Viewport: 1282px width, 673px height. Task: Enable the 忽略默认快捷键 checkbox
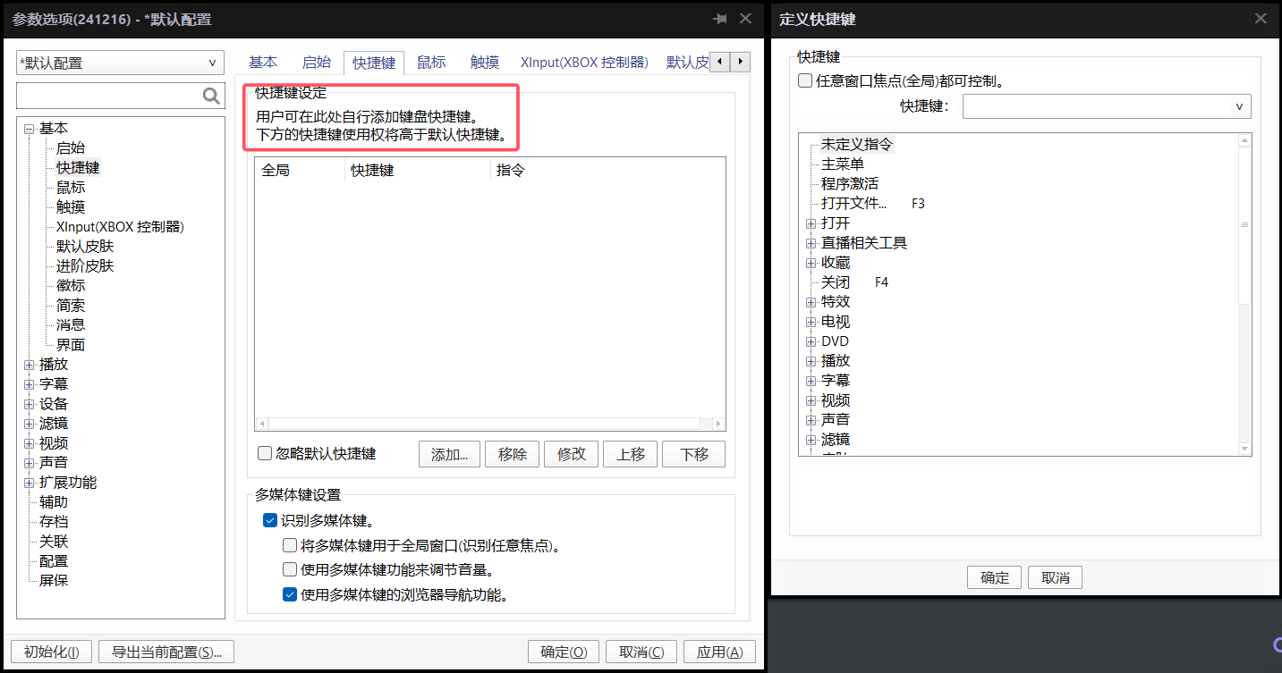[265, 453]
